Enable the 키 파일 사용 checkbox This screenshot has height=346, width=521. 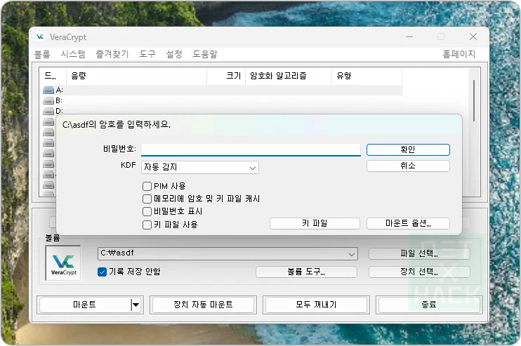coord(147,225)
